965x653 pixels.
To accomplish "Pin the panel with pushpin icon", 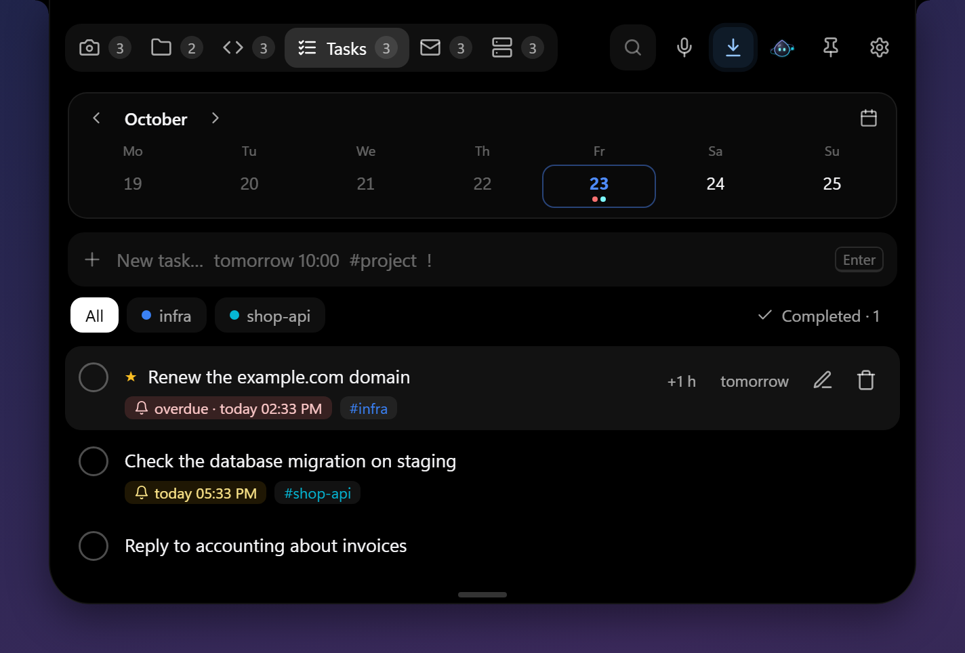I will tap(831, 47).
